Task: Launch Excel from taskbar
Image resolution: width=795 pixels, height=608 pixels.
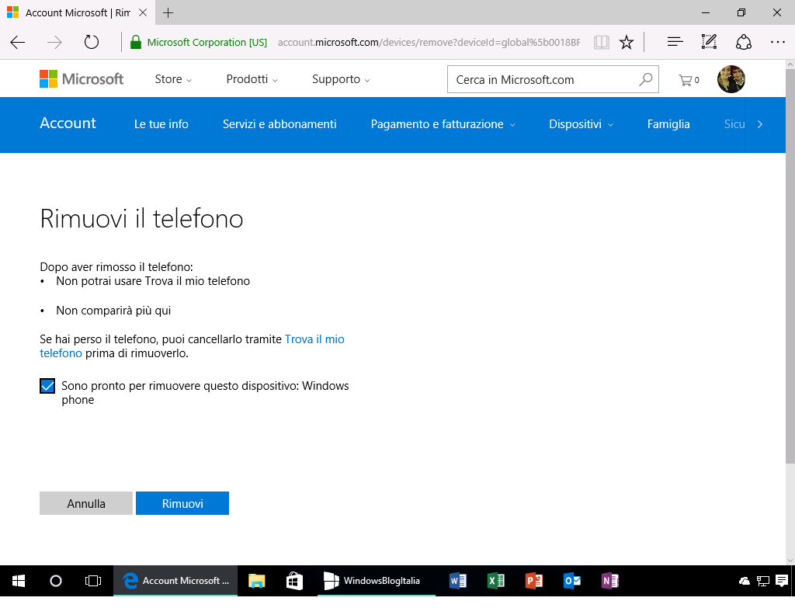Action: coord(496,581)
